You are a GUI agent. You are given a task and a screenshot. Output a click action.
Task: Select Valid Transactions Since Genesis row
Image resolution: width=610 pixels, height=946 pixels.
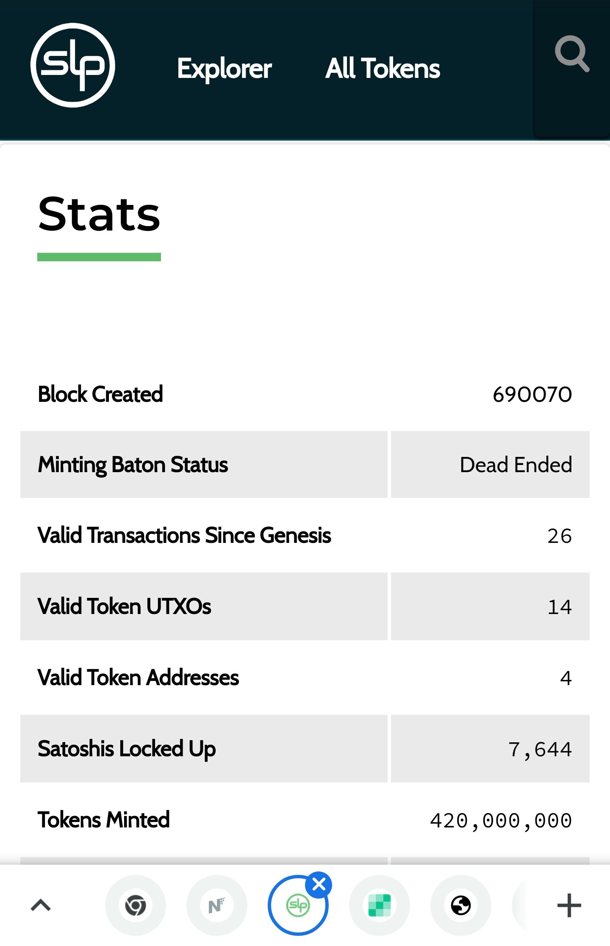tap(305, 535)
